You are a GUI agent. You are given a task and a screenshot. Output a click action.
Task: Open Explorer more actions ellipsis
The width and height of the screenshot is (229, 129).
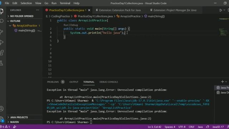[x=38, y=10]
